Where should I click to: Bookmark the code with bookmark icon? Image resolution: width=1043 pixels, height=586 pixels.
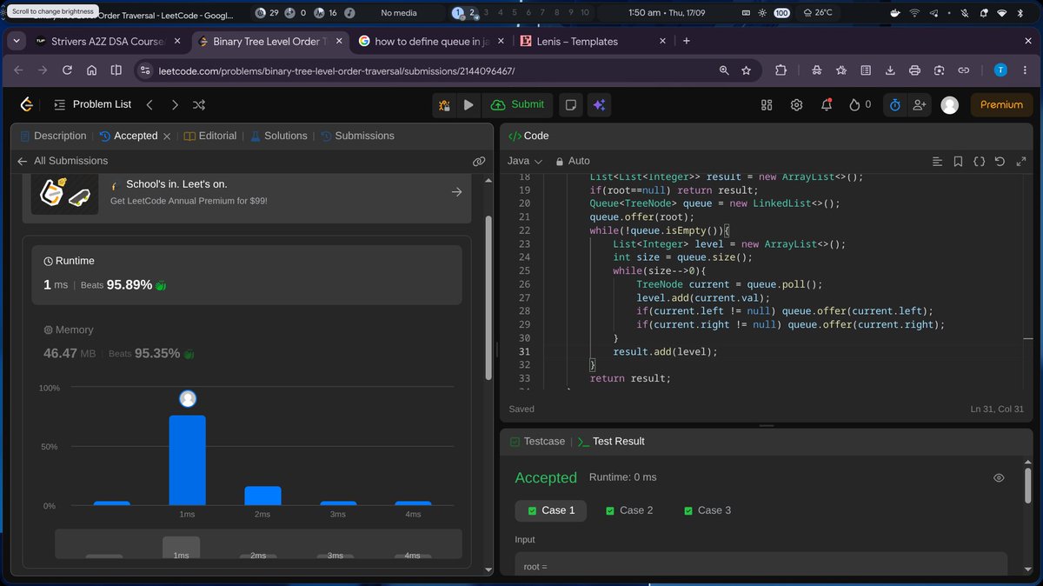click(958, 162)
